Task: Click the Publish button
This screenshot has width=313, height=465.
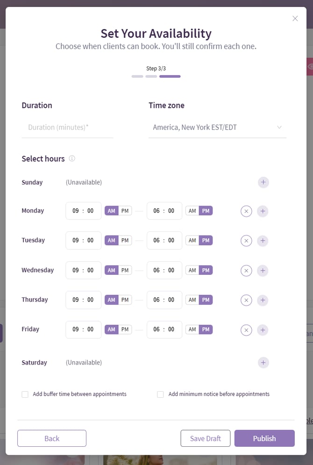Action: [x=264, y=438]
